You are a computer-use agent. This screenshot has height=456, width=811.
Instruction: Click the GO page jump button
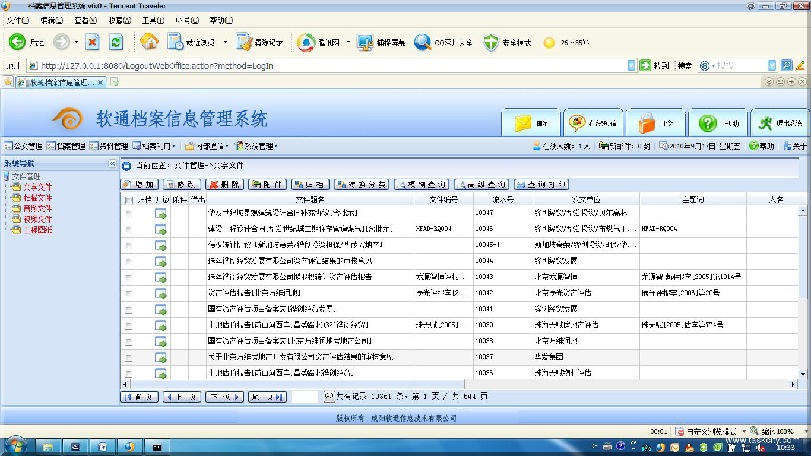[x=330, y=396]
